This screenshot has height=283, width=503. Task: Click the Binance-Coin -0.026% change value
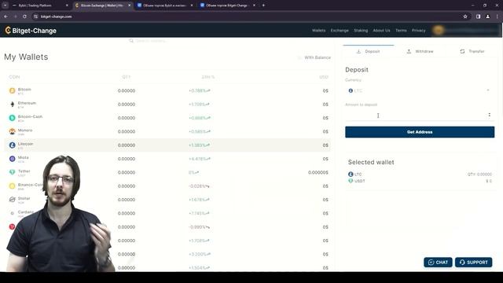coord(199,186)
